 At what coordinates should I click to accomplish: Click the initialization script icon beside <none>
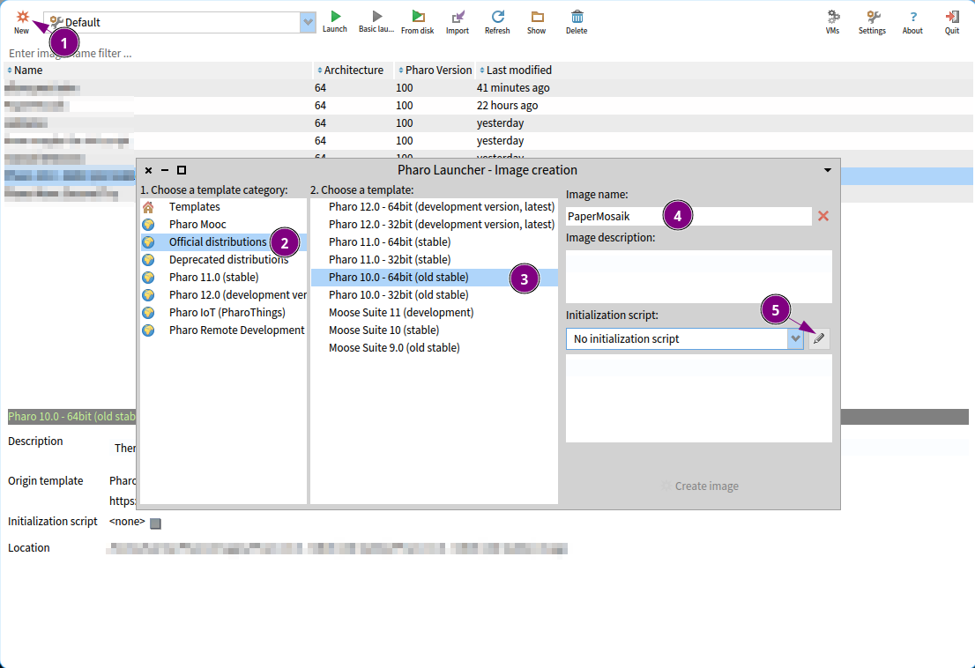click(155, 523)
